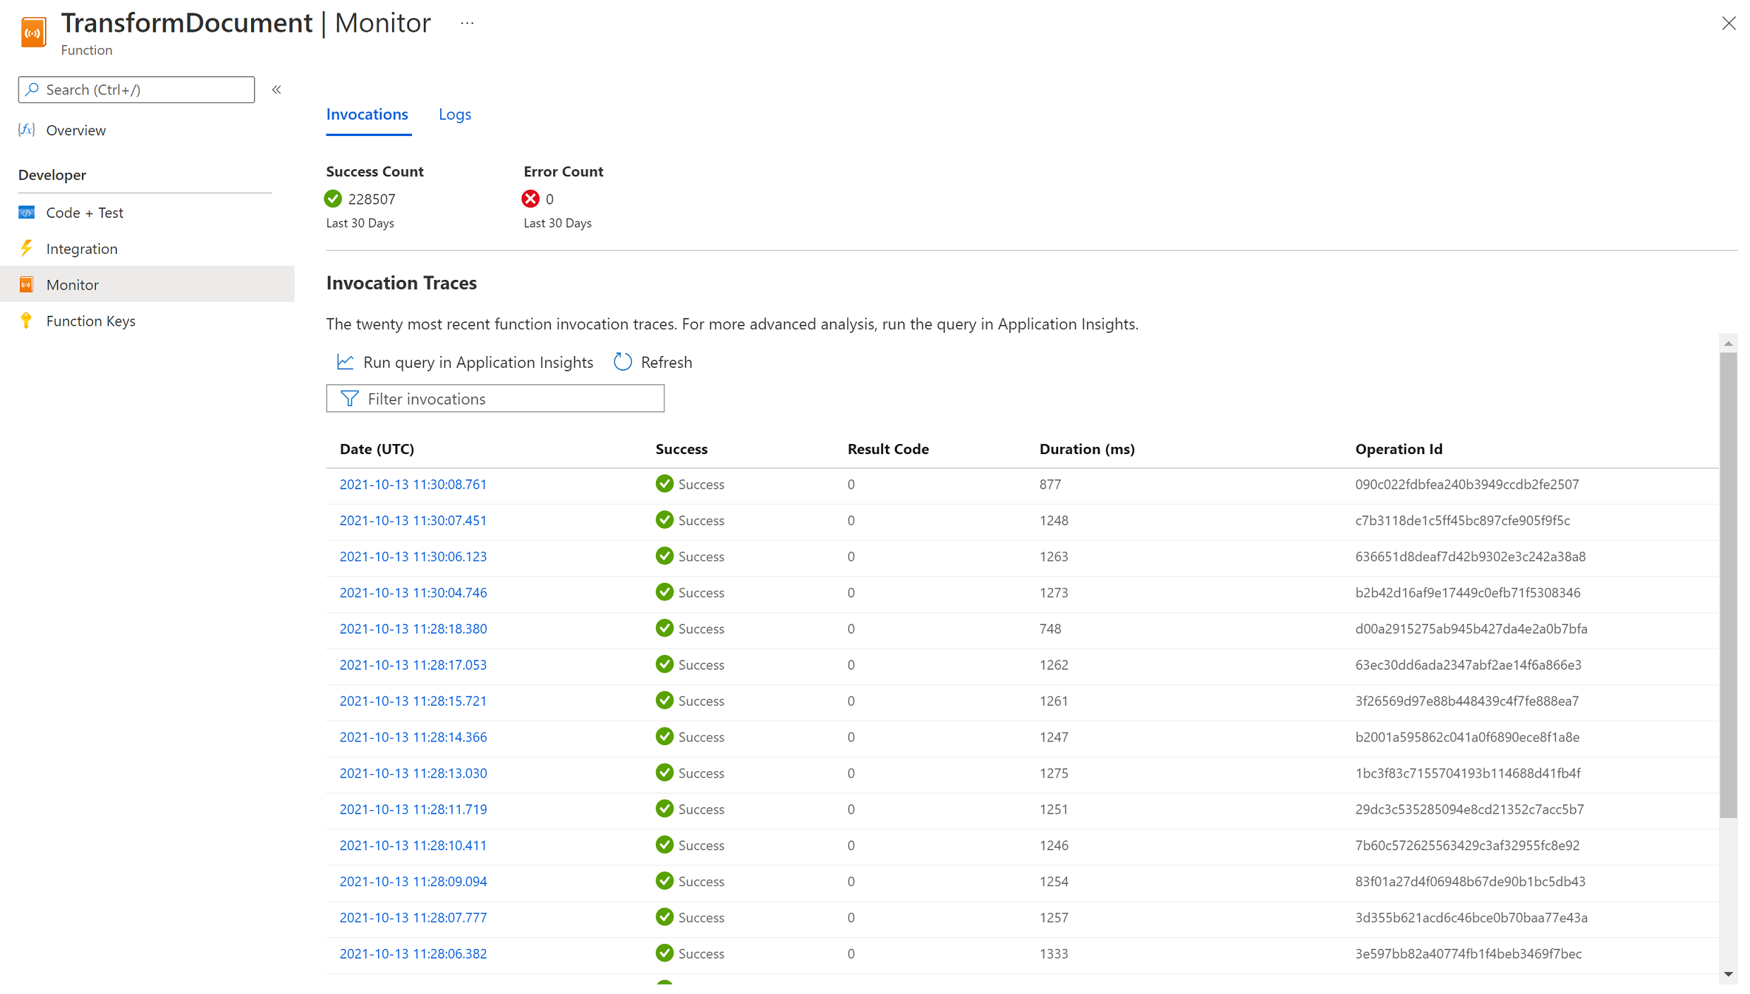Viewport: 1750px width, 994px height.
Task: Click the Function Keys key icon
Action: pyautogui.click(x=27, y=321)
